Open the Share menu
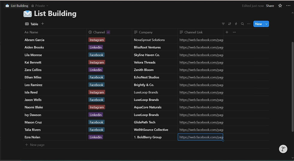This screenshot has width=294, height=161. (270, 6)
